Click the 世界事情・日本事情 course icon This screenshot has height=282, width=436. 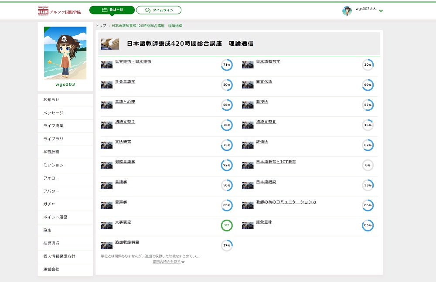[x=106, y=65]
